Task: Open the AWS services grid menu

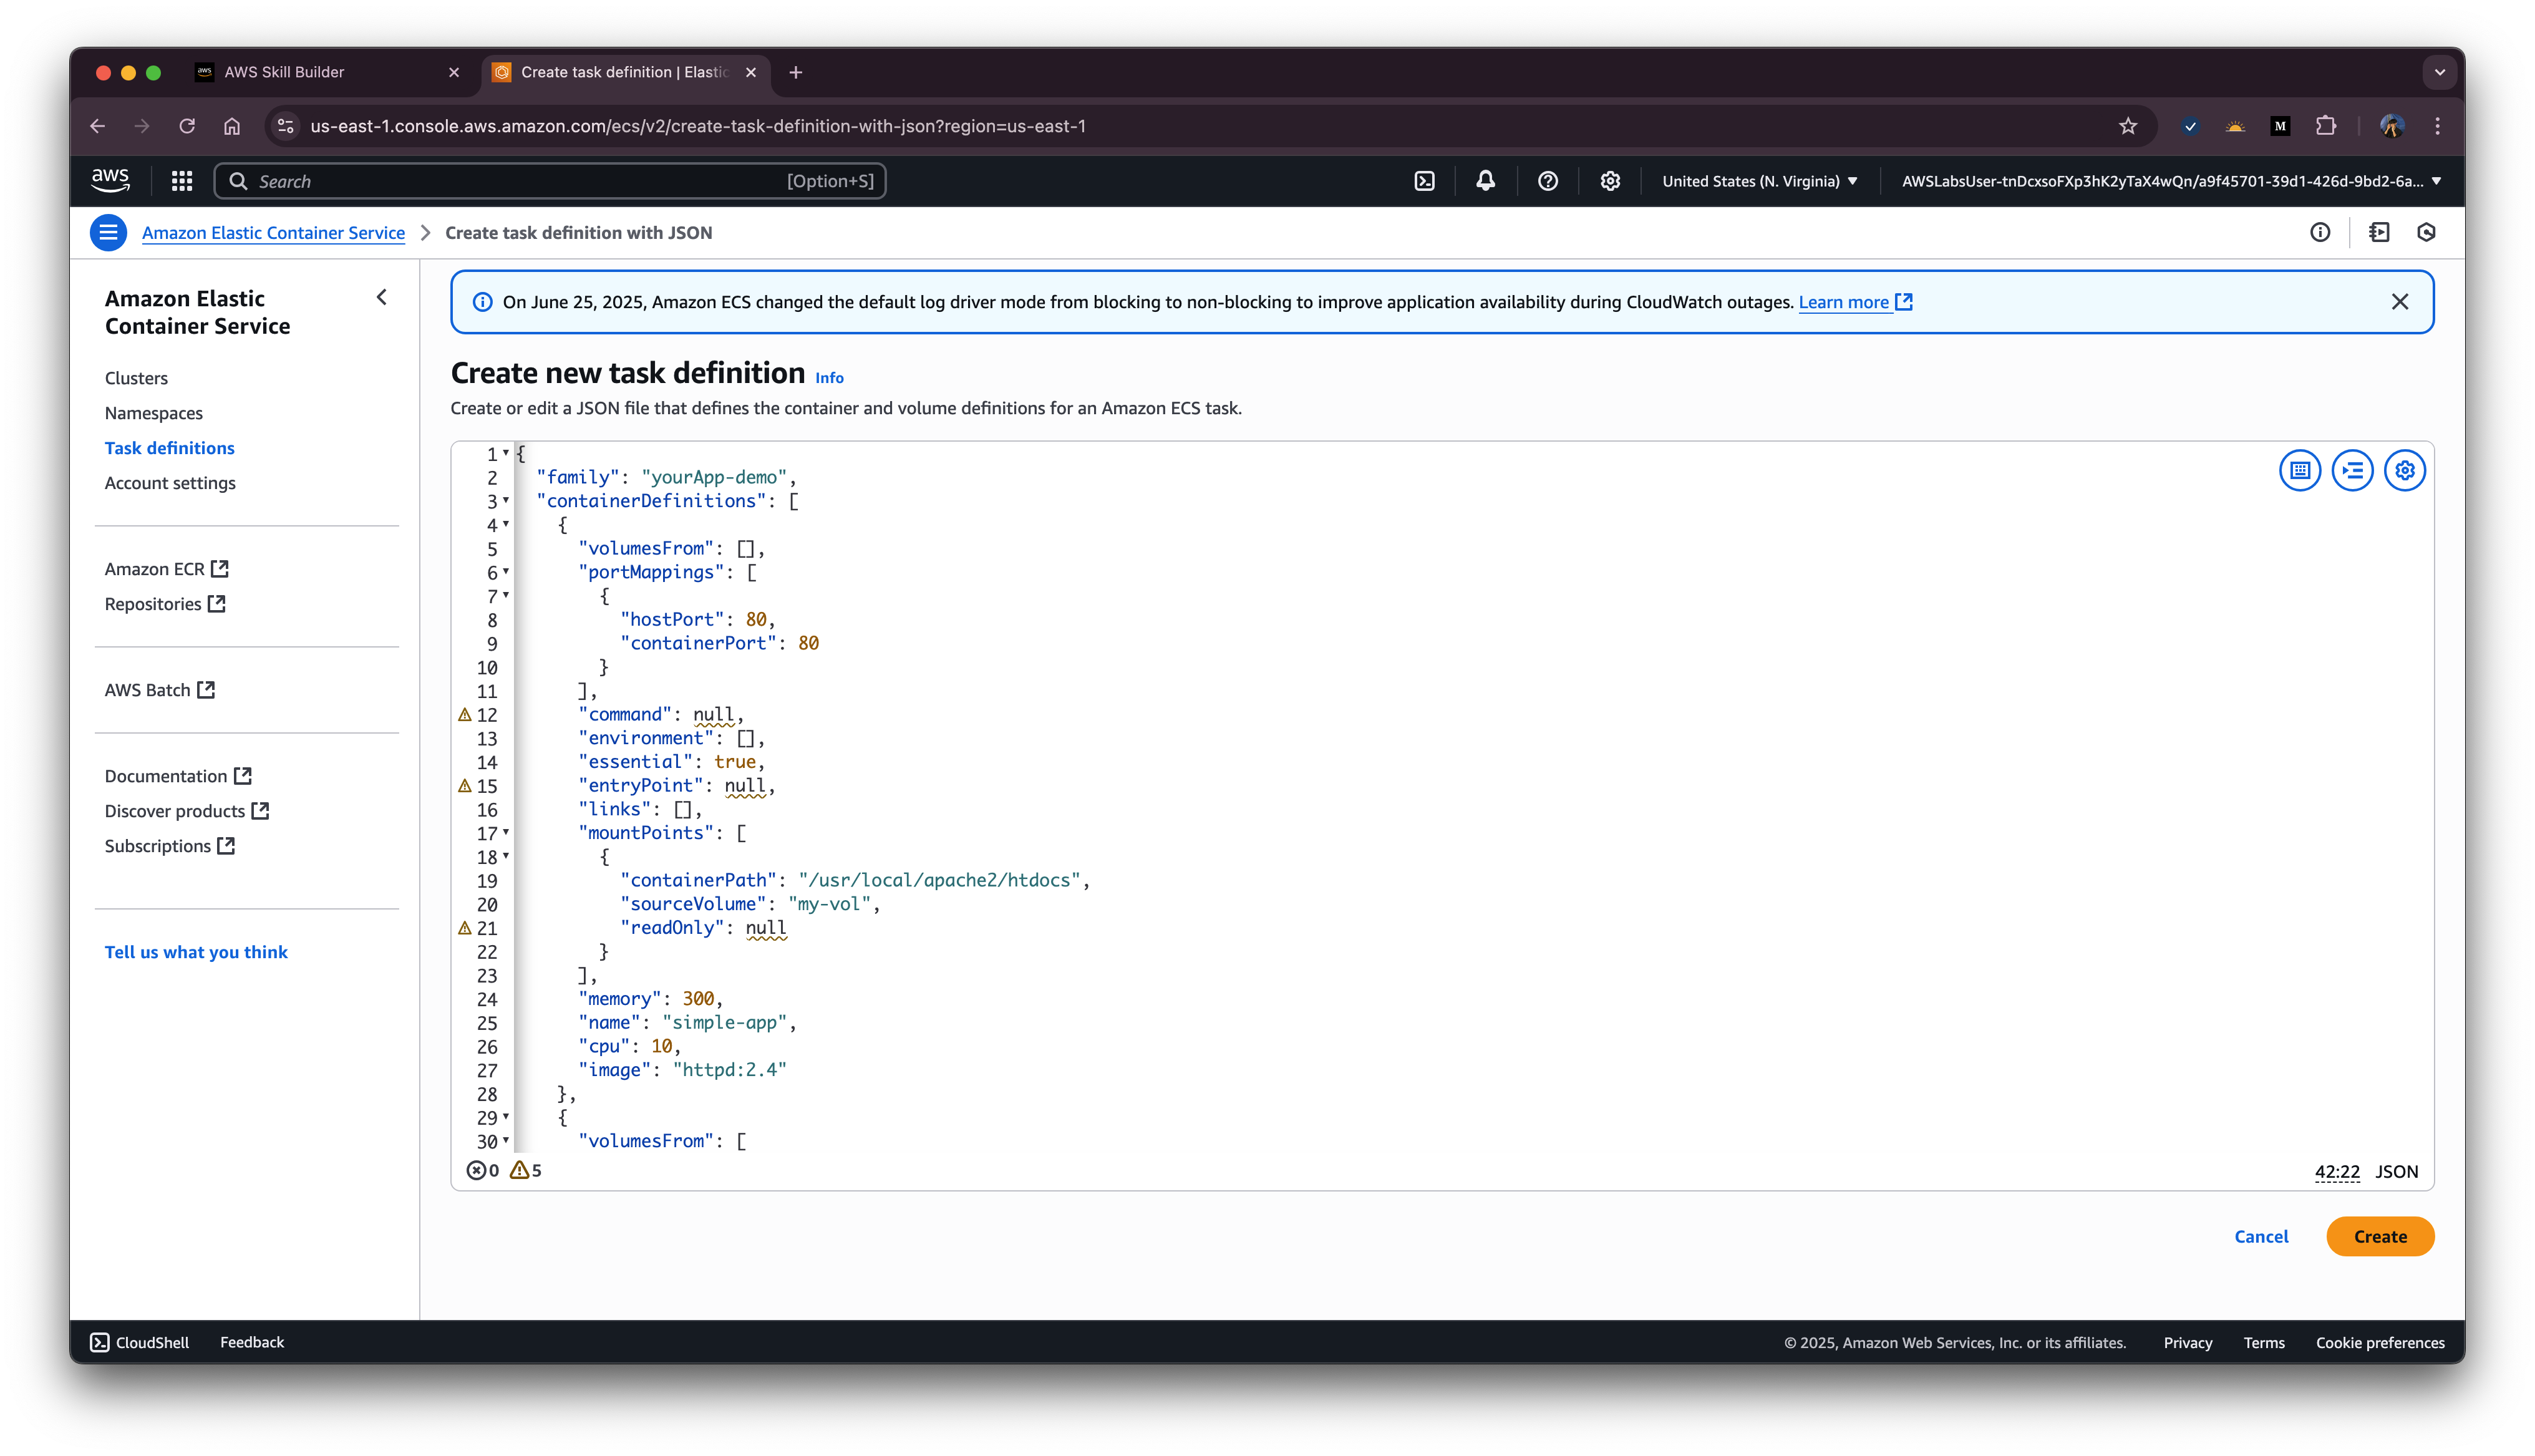Action: (x=181, y=181)
